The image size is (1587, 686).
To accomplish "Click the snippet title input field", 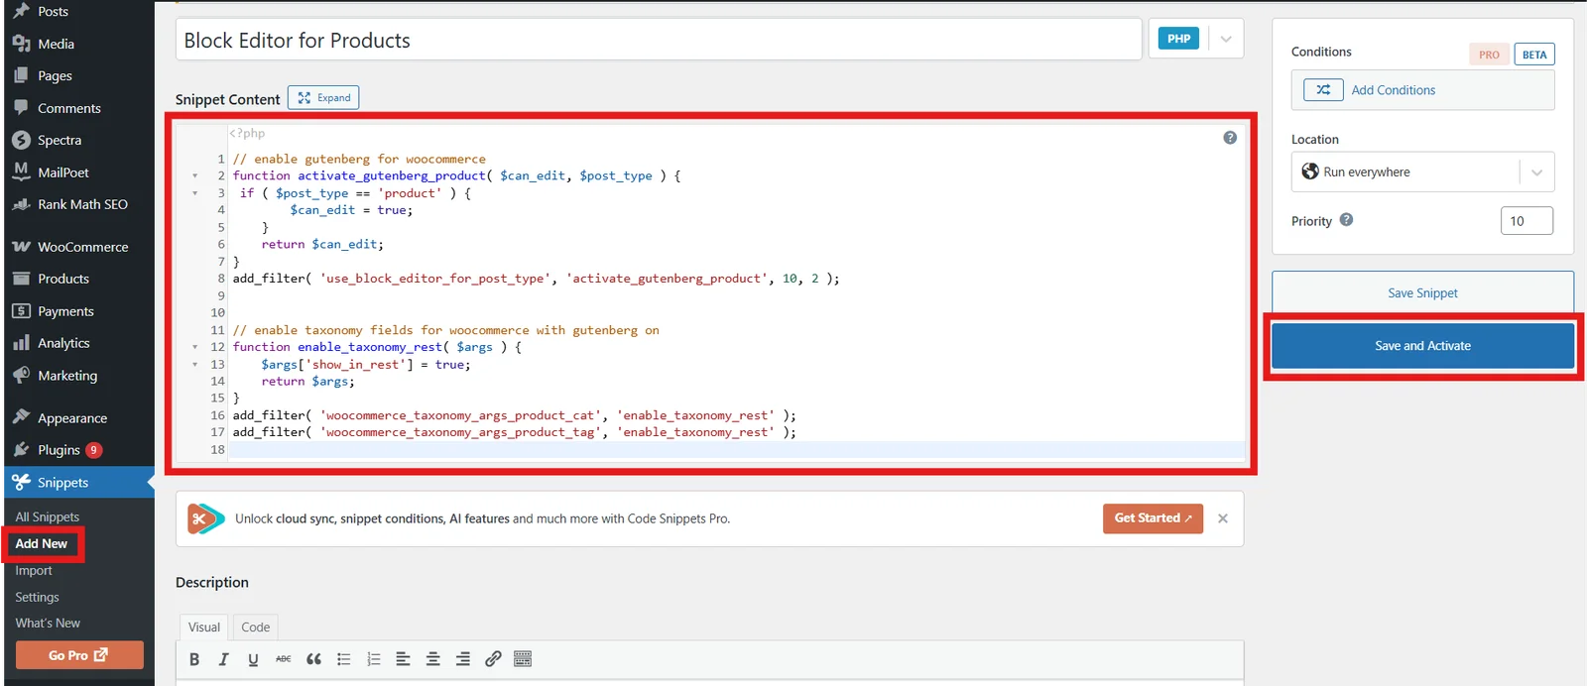I will click(659, 40).
